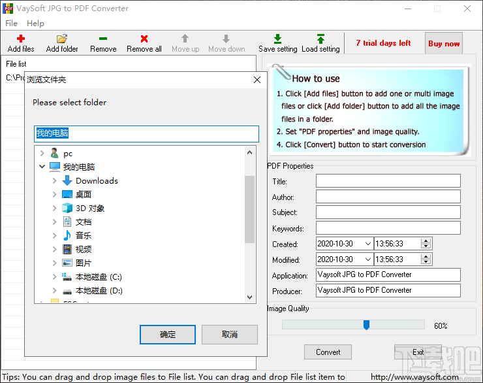Click the Author input field
Image resolution: width=483 pixels, height=383 pixels.
[x=388, y=197]
